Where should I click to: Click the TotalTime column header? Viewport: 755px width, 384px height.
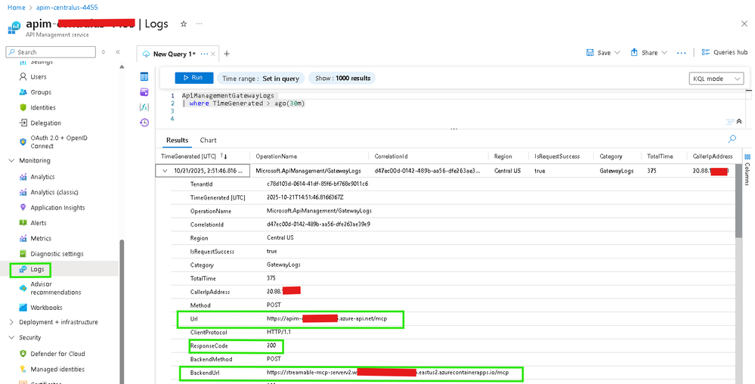click(x=660, y=156)
